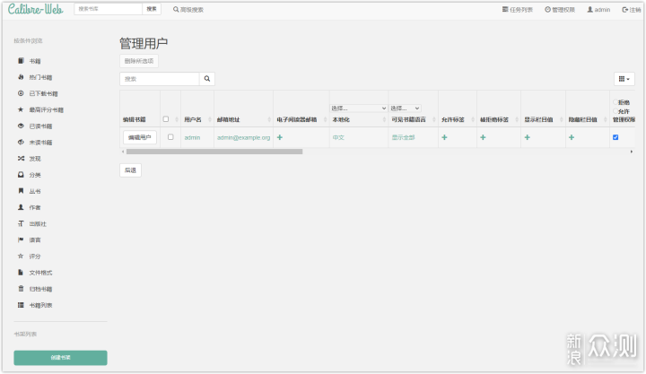This screenshot has width=646, height=374.
Task: Open the Books (书籍) sidebar icon
Action: click(x=21, y=61)
